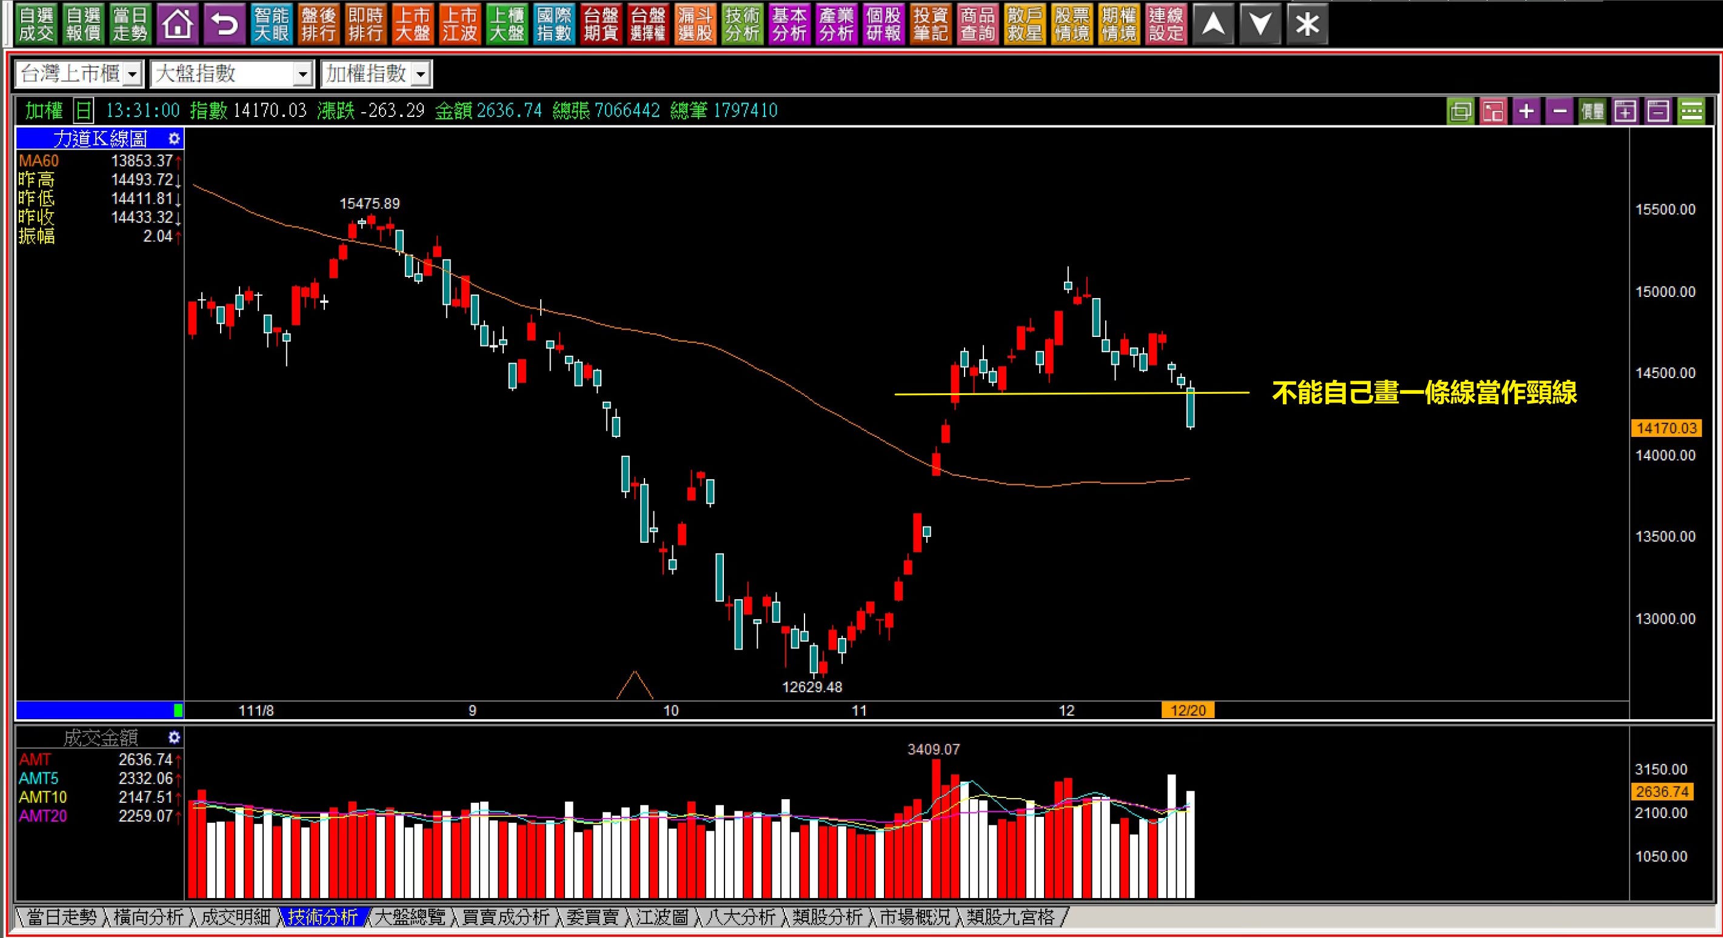Toggle the red window layout icon
The image size is (1723, 938).
(x=1493, y=111)
